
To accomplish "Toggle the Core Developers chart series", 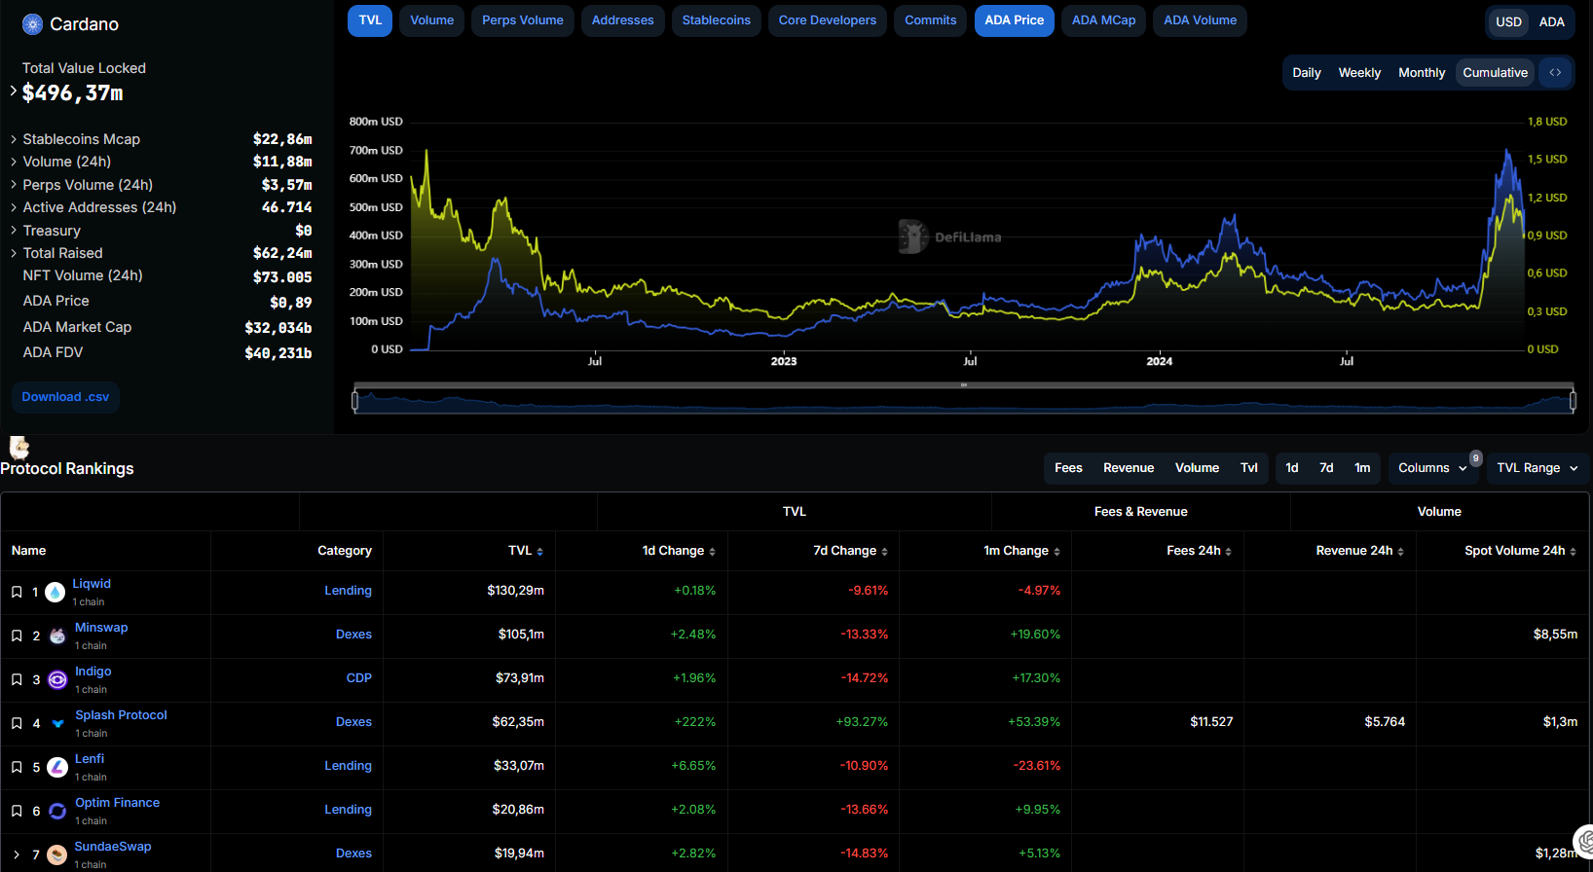I will [828, 20].
